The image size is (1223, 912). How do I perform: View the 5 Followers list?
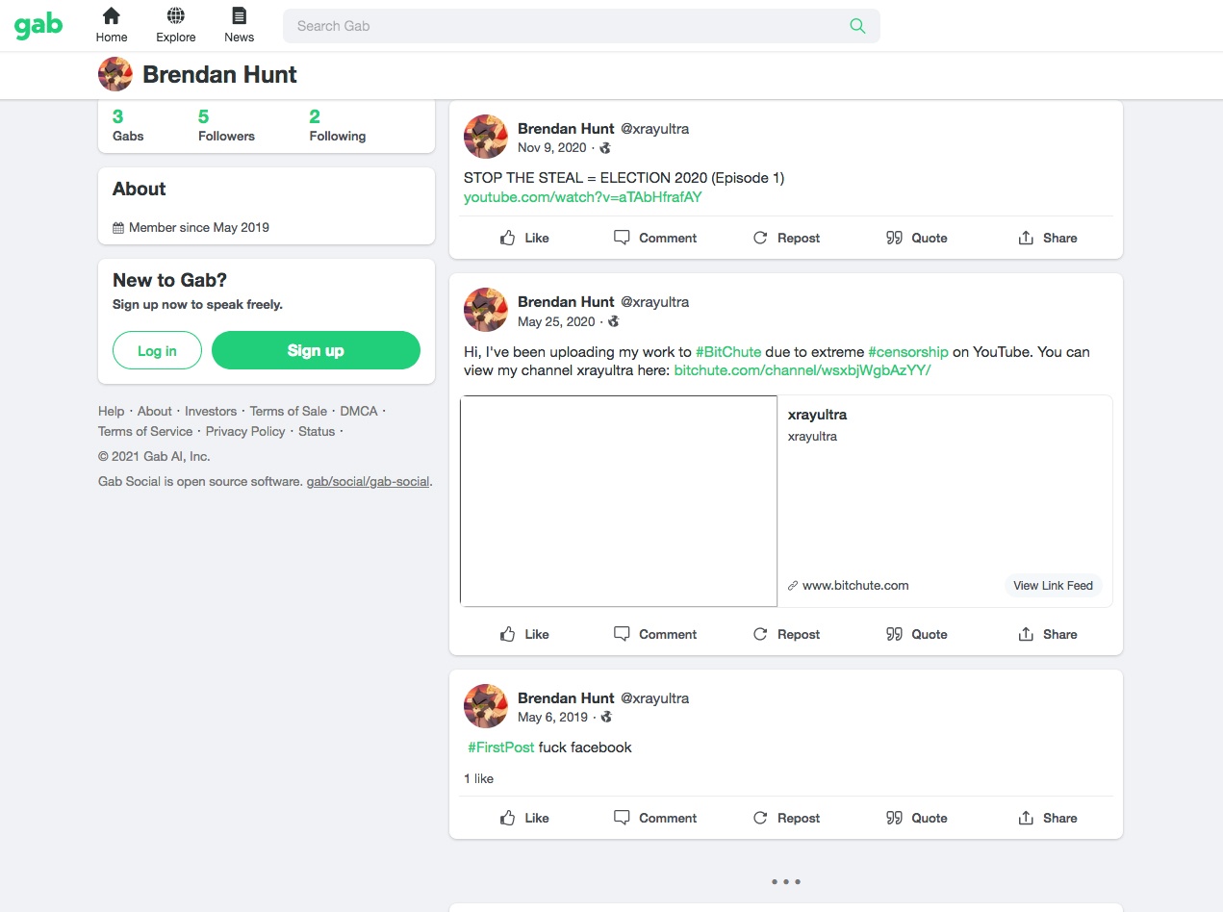coord(226,126)
